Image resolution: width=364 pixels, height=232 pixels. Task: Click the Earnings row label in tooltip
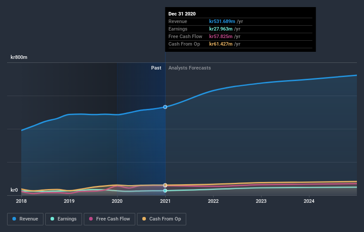coord(178,29)
